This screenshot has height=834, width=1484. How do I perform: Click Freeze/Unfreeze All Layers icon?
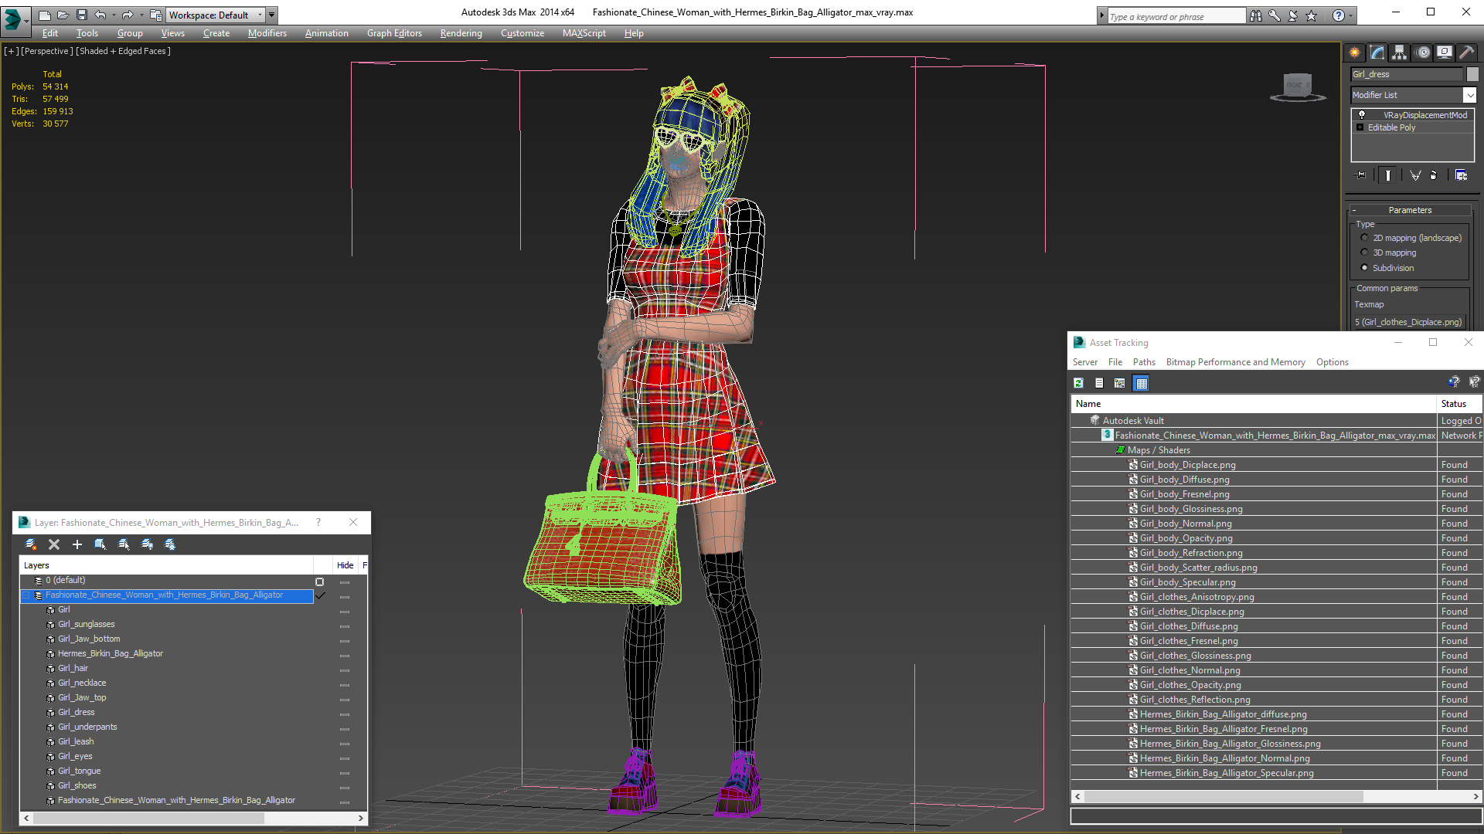pos(170,544)
